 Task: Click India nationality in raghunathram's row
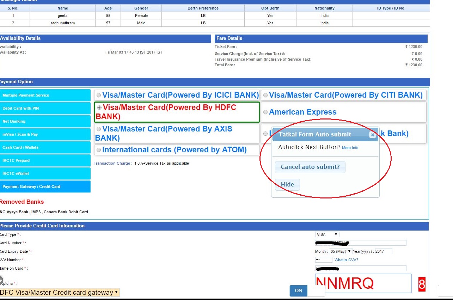point(325,23)
